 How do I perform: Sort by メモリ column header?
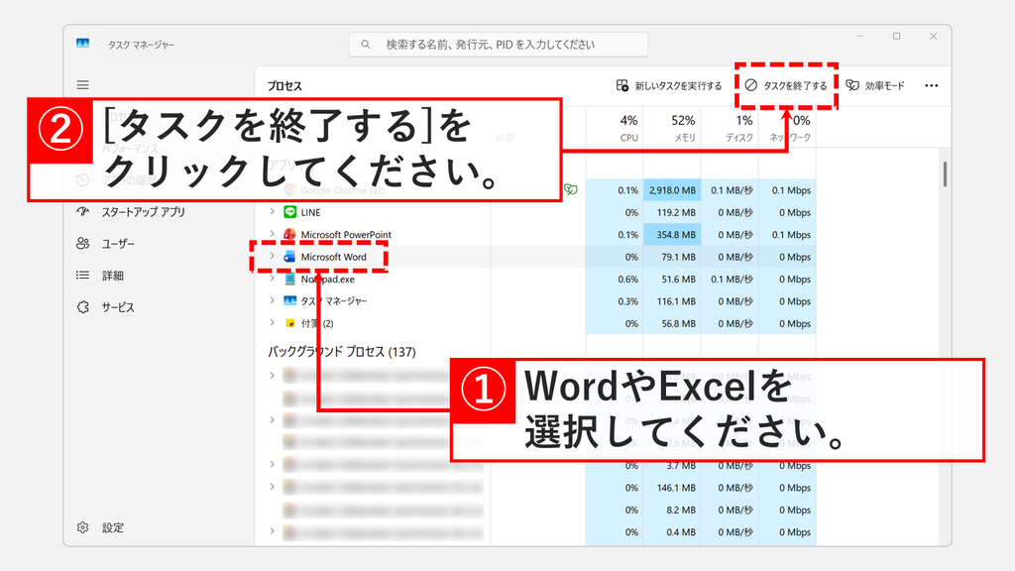tap(672, 128)
